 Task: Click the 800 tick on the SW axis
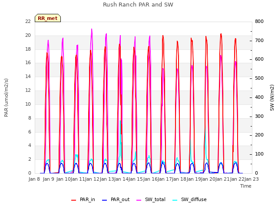(259, 22)
